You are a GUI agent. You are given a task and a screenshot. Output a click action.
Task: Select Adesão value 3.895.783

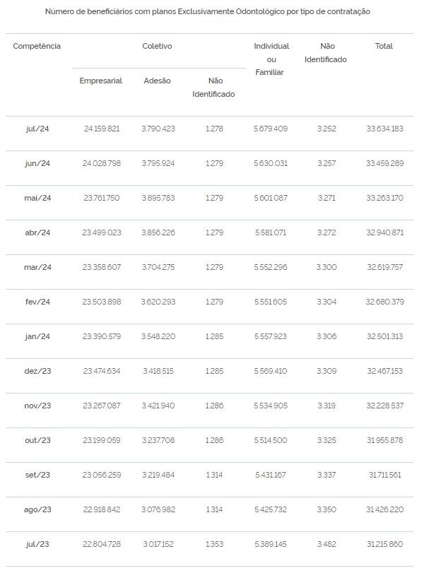pyautogui.click(x=158, y=198)
